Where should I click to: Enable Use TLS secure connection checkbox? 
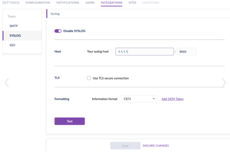pos(89,78)
